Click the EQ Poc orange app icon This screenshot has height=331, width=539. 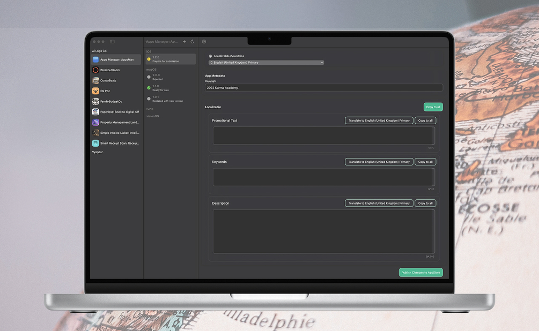point(95,91)
